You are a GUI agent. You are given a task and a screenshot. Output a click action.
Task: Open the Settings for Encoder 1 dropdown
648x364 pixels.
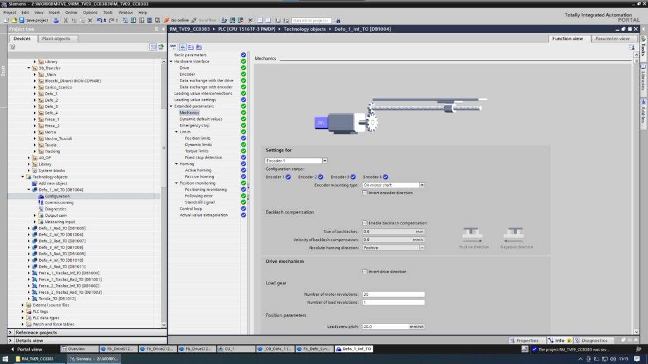(325, 161)
